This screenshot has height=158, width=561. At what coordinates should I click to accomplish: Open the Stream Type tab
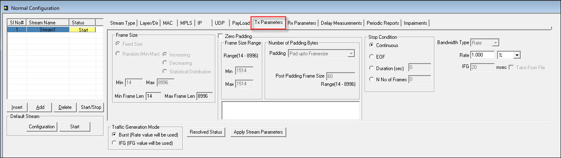coord(123,23)
